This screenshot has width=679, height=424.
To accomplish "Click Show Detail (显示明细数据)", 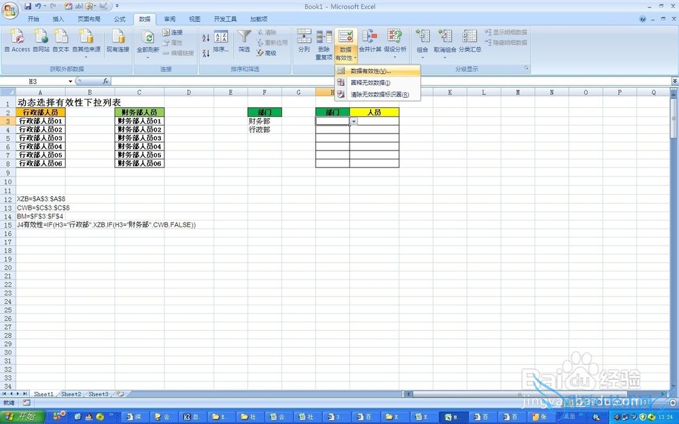I will tap(506, 33).
